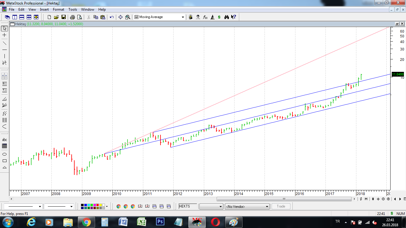This screenshot has height=228, width=406.
Task: Click the Hektaş chart title text
Action: 21,24
